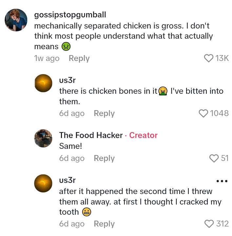Reply to gossipstopgumball's comment
The width and height of the screenshot is (232, 236).
point(79,59)
